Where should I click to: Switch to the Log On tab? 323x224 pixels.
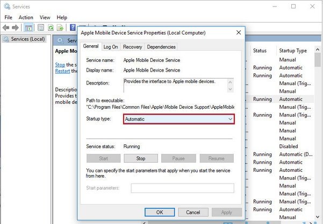tap(111, 47)
